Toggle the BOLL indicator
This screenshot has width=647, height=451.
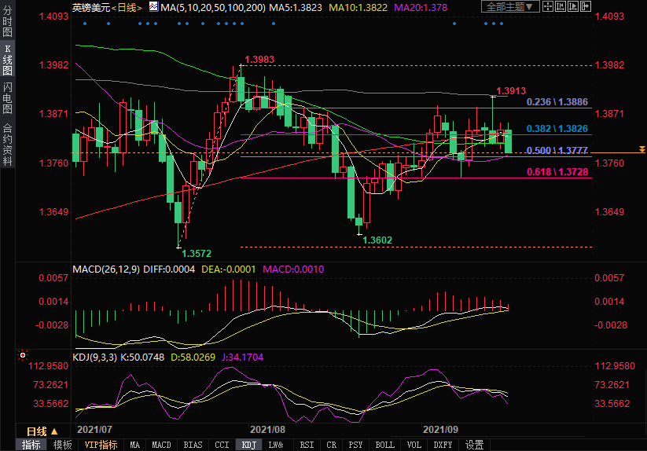click(384, 445)
